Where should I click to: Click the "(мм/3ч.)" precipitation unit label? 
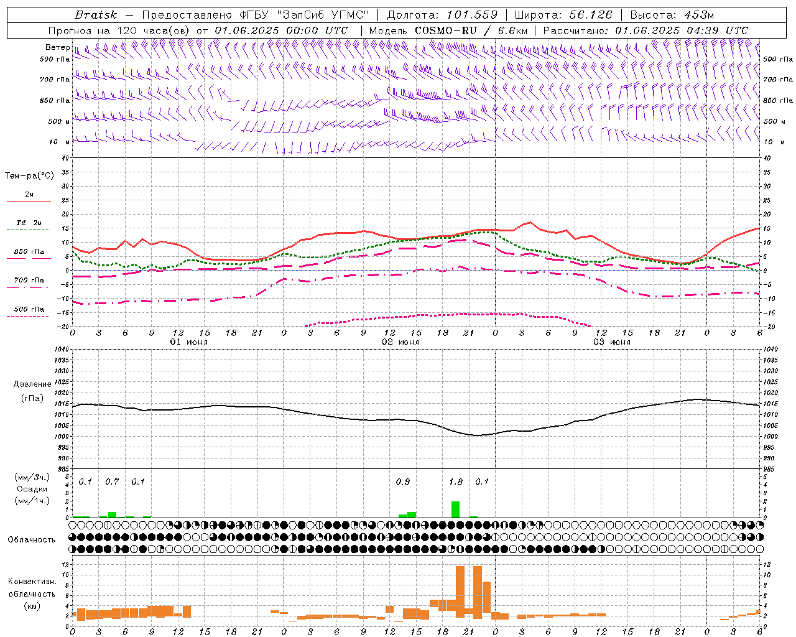[x=32, y=477]
